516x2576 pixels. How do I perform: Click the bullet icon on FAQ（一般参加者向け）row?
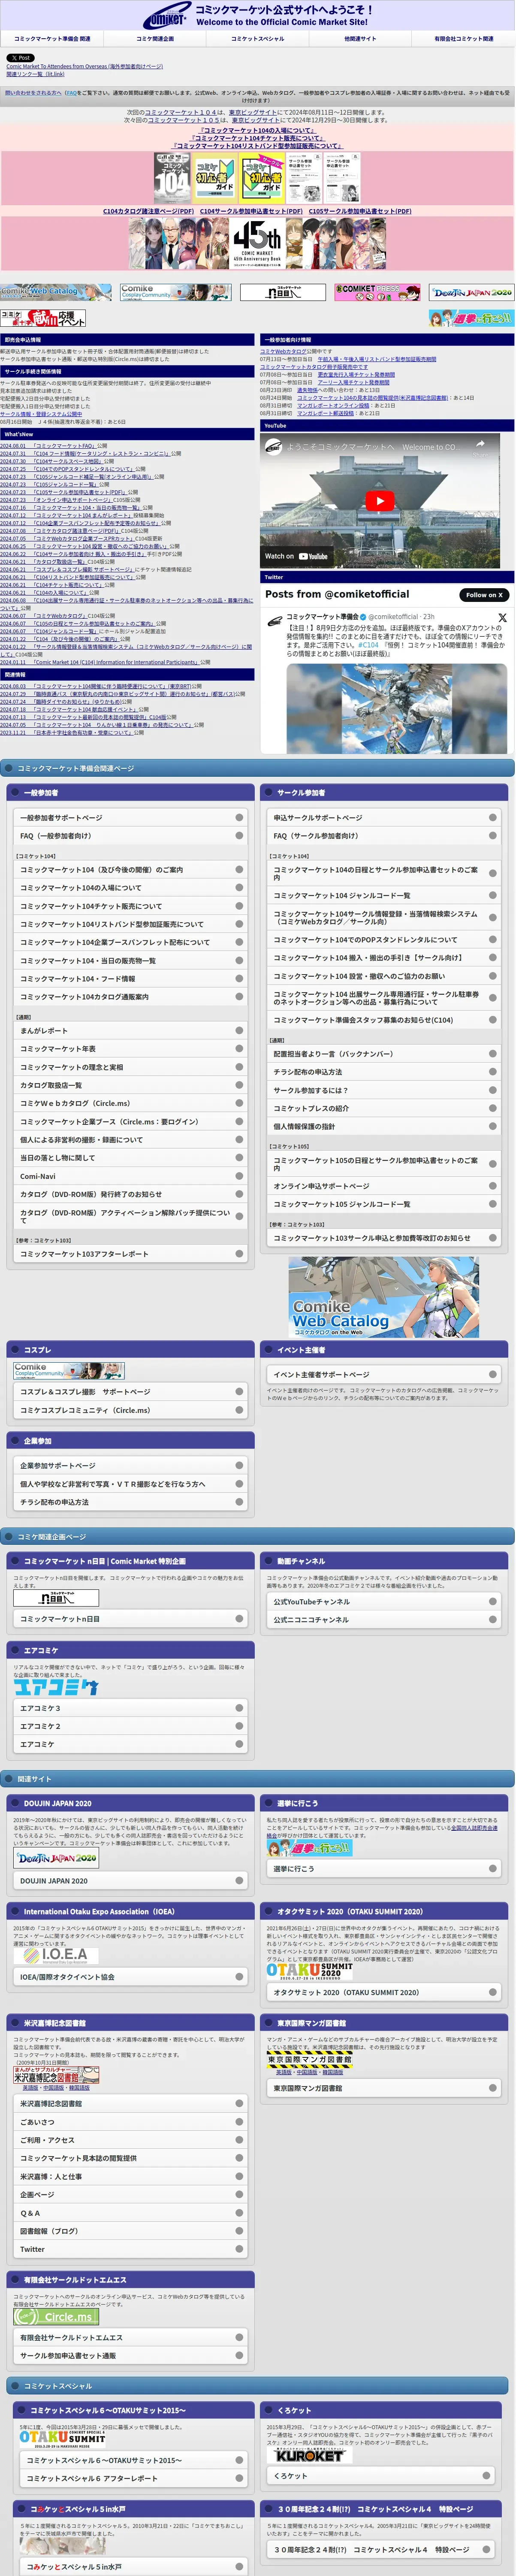point(239,836)
